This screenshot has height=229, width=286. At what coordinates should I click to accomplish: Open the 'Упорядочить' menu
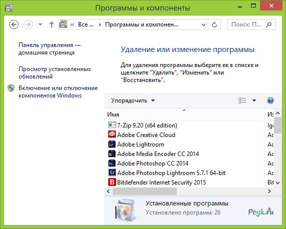133,100
